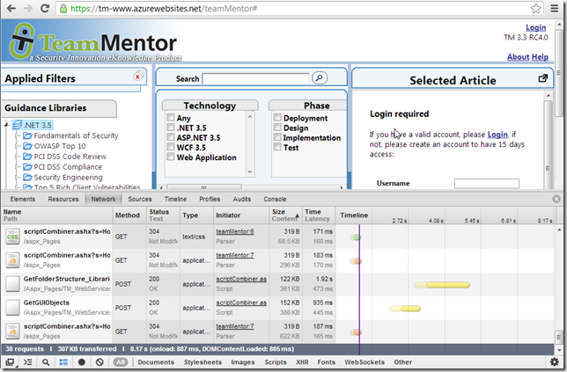Check the Web Application checkbox
Viewport: 567px width, 372px height.
pyautogui.click(x=170, y=157)
